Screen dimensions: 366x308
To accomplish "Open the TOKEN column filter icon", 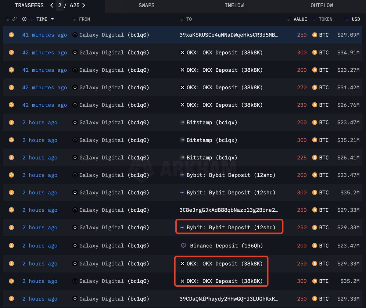I will coord(314,19).
